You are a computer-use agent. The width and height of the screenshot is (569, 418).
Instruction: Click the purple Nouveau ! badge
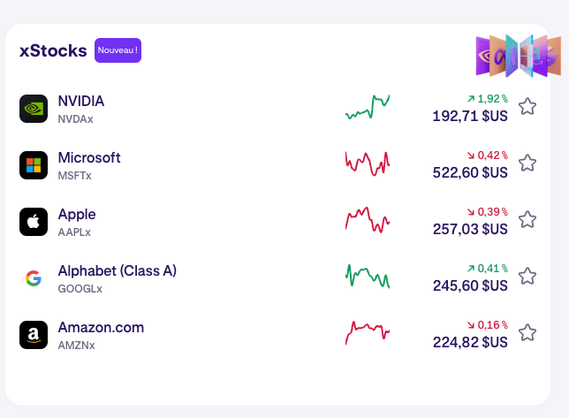click(x=118, y=50)
